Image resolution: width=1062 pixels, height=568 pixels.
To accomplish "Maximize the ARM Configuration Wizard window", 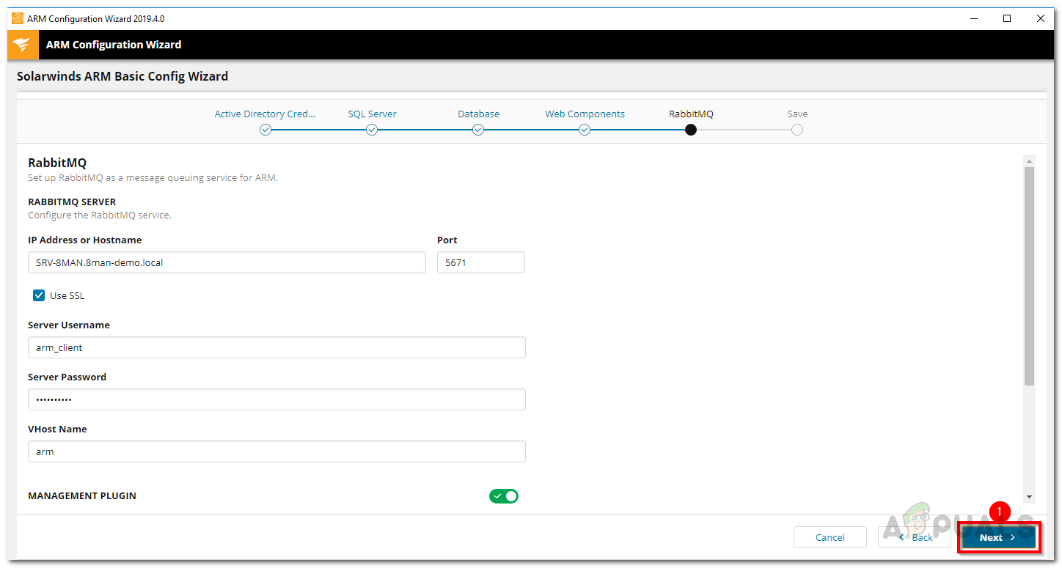I will (1007, 18).
